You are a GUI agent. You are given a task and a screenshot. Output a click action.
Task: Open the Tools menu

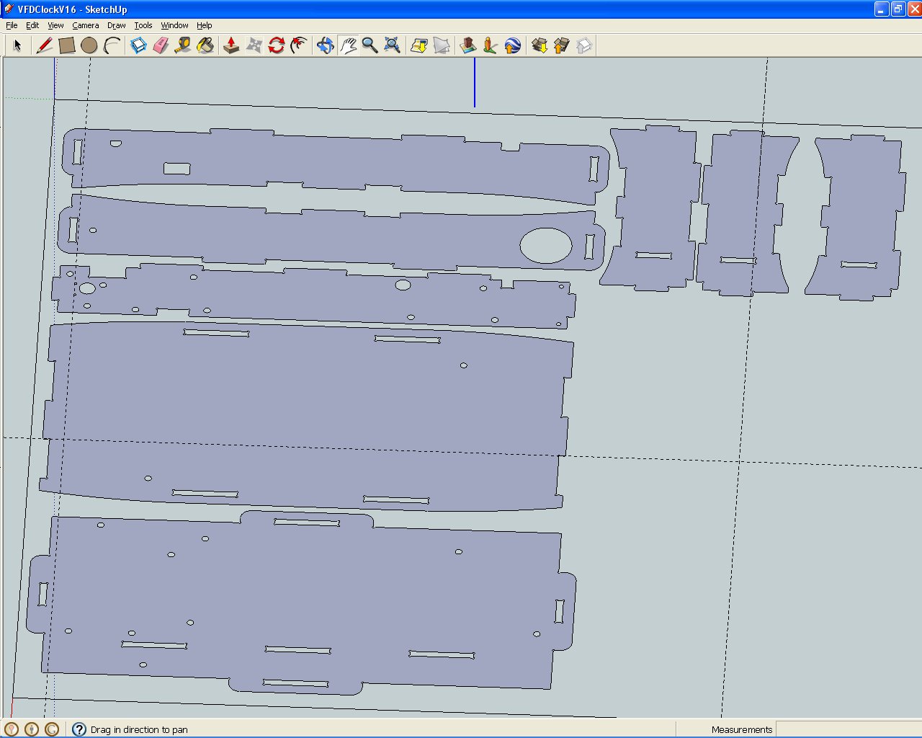coord(143,25)
